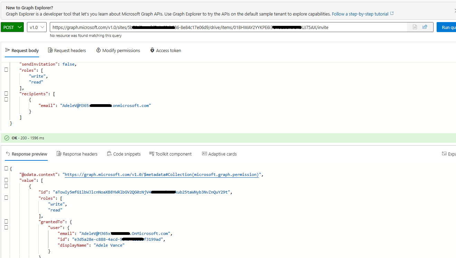Toggle the fold checkbox next to recipients
456x258 pixels.
pyautogui.click(x=6, y=93)
